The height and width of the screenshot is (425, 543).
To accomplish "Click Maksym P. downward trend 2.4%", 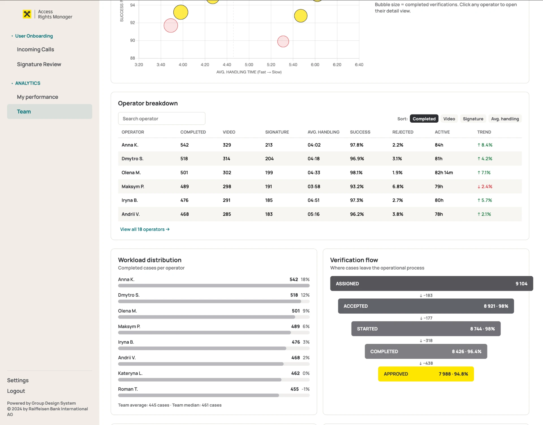I will point(485,187).
